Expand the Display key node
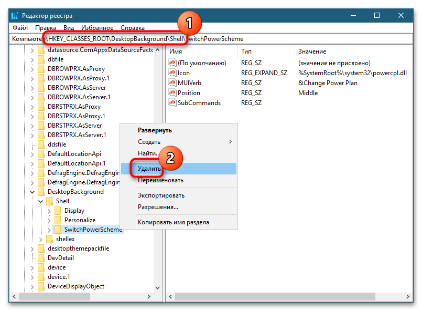 [x=49, y=211]
